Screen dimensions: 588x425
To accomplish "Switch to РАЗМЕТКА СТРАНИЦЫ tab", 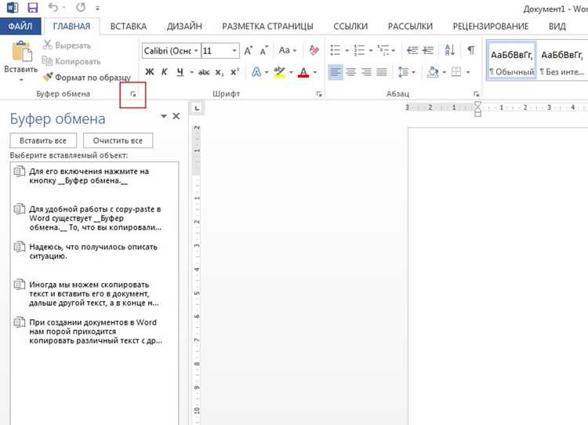I will (267, 26).
